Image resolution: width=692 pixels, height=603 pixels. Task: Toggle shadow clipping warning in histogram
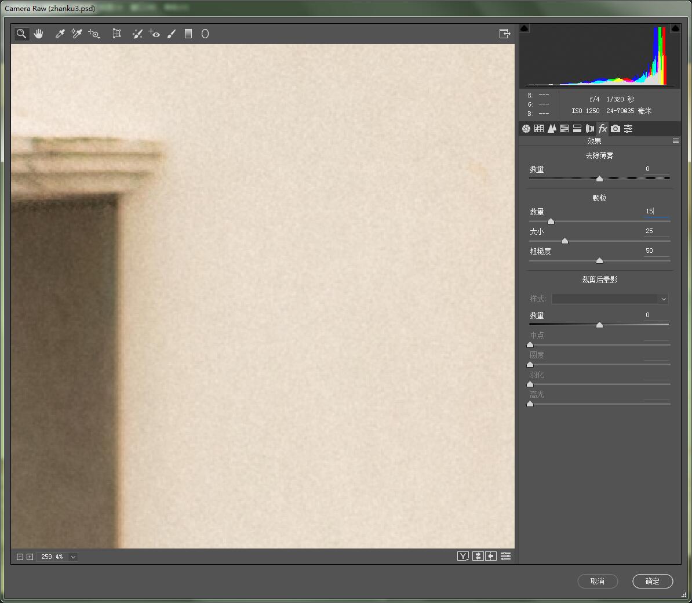pos(525,28)
